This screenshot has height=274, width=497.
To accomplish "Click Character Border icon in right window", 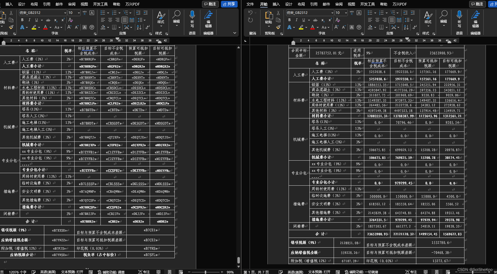I will coord(359,13).
